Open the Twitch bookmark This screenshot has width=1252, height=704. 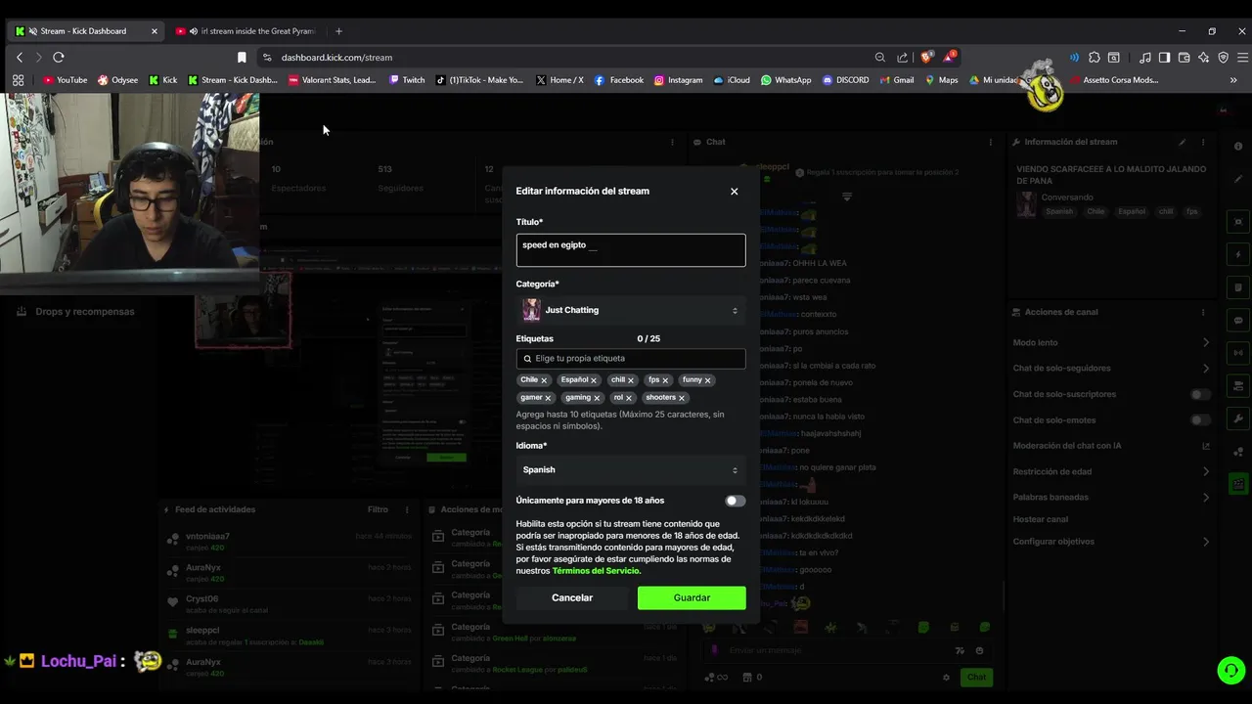pyautogui.click(x=407, y=80)
